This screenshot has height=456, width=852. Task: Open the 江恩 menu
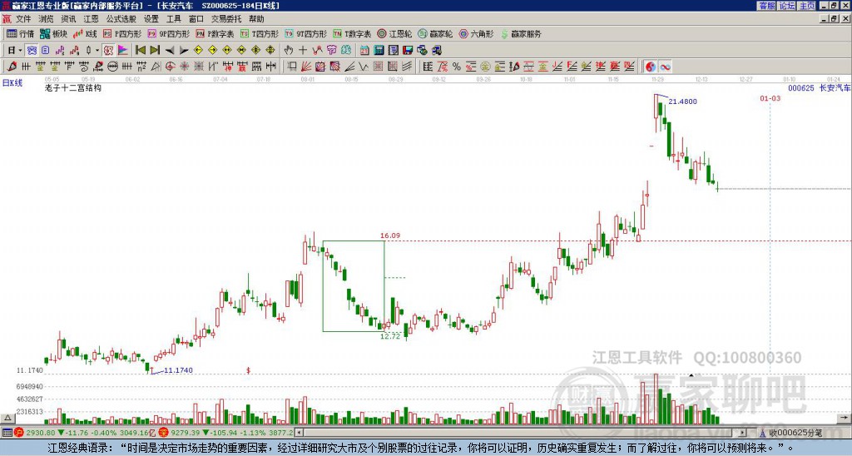coord(91,19)
